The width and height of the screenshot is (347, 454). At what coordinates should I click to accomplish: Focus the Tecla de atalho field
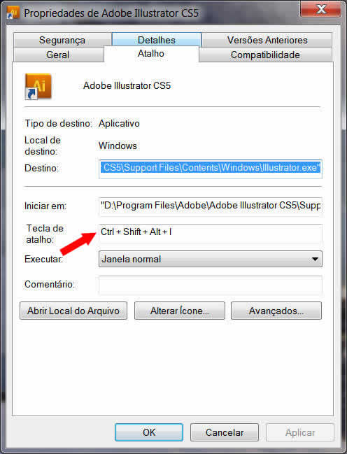point(211,233)
